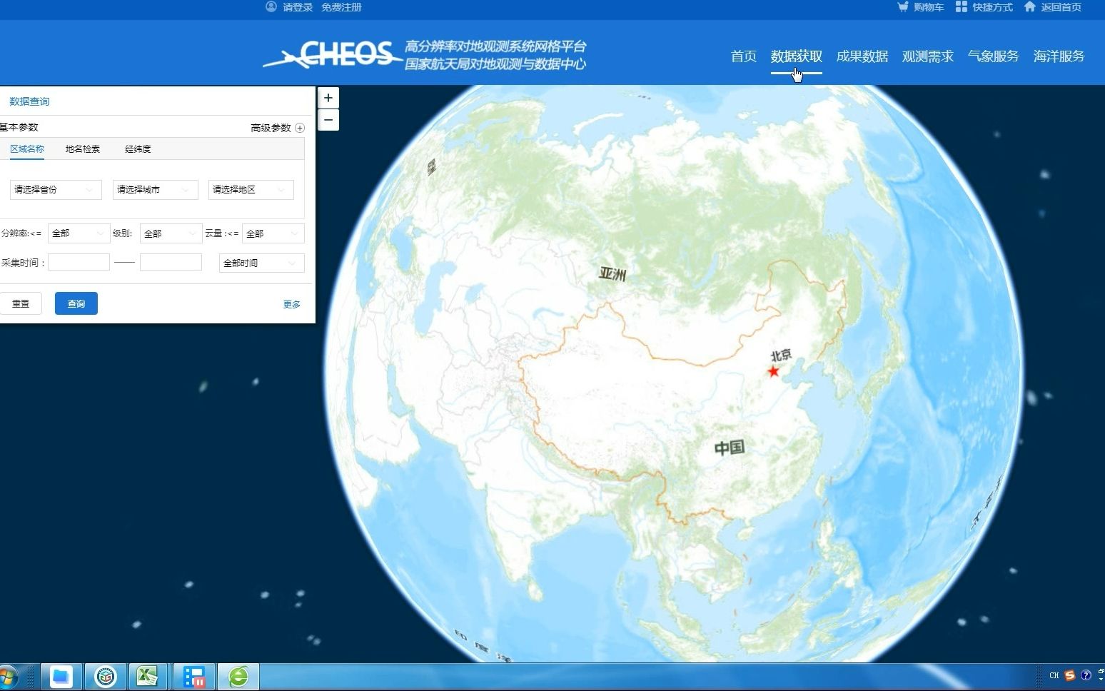Screen dimensions: 1105x691
Task: Open Excel from the taskbar
Action: pos(148,676)
